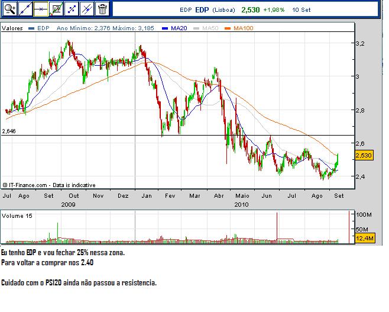Click the green 2,530 quote price

pyautogui.click(x=250, y=9)
